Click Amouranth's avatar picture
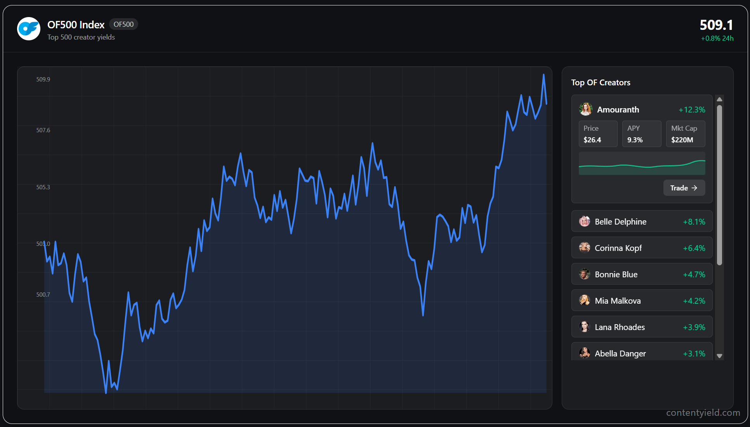The height and width of the screenshot is (427, 750). [x=585, y=109]
